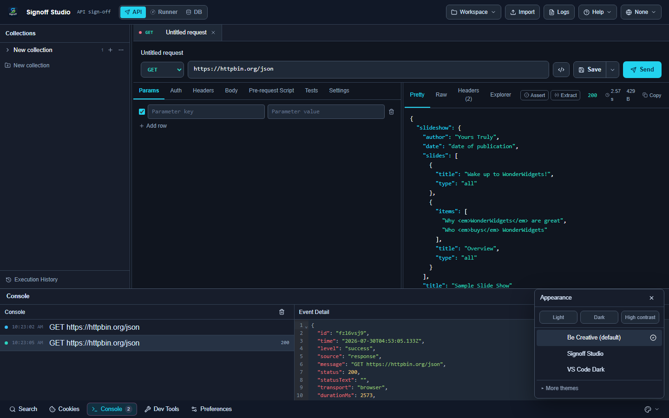
Task: Copy the response body
Action: [652, 95]
